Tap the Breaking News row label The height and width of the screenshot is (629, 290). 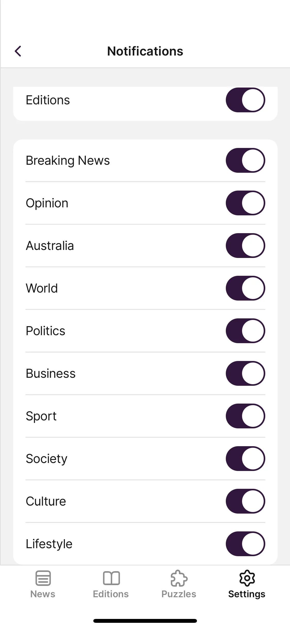[68, 161]
